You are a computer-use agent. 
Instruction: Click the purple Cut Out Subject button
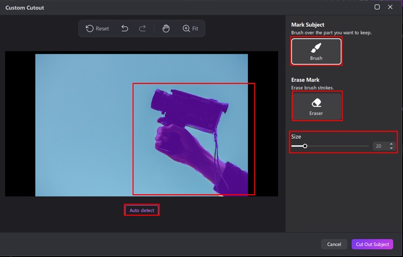coord(372,244)
